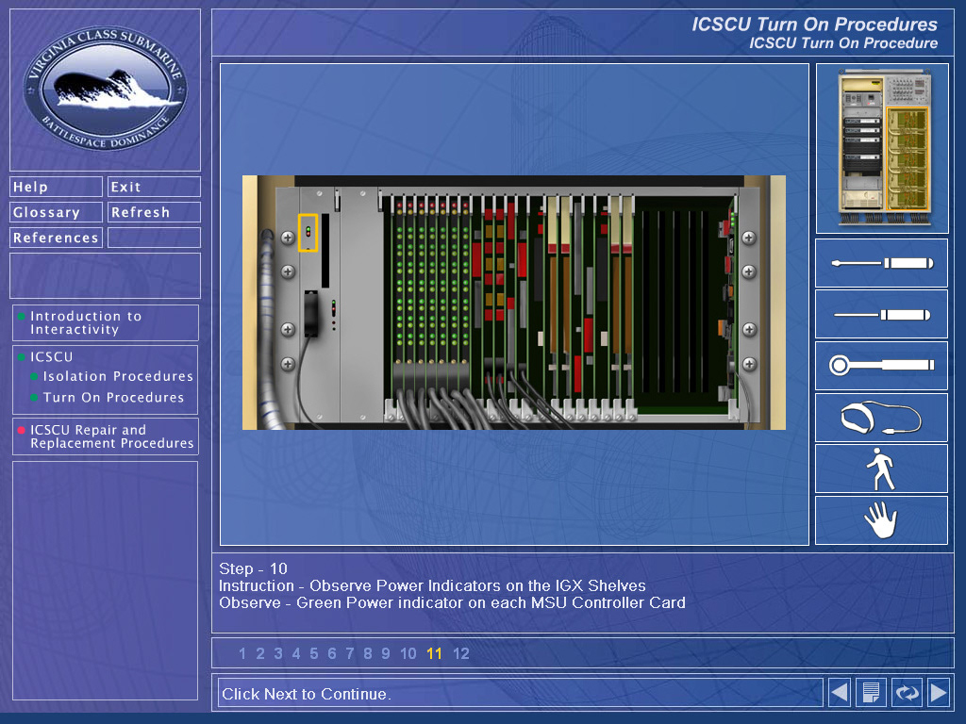Select the open hand tool icon
966x724 pixels.
point(881,520)
